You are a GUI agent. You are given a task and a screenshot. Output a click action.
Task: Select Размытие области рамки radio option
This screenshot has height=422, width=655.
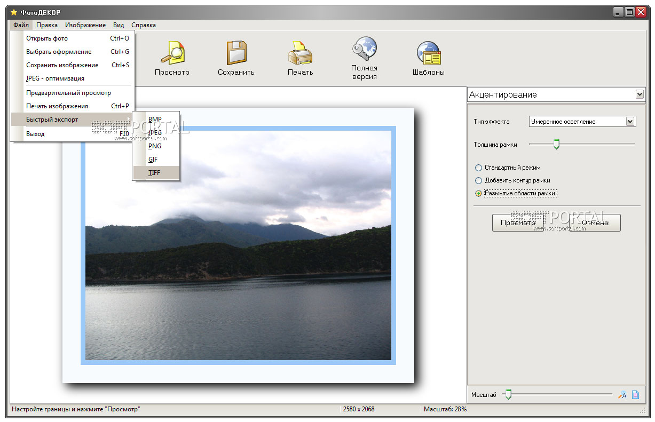point(478,194)
